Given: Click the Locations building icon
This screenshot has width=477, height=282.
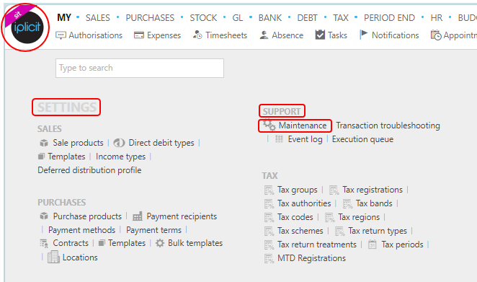Looking at the screenshot, I should pyautogui.click(x=53, y=257).
